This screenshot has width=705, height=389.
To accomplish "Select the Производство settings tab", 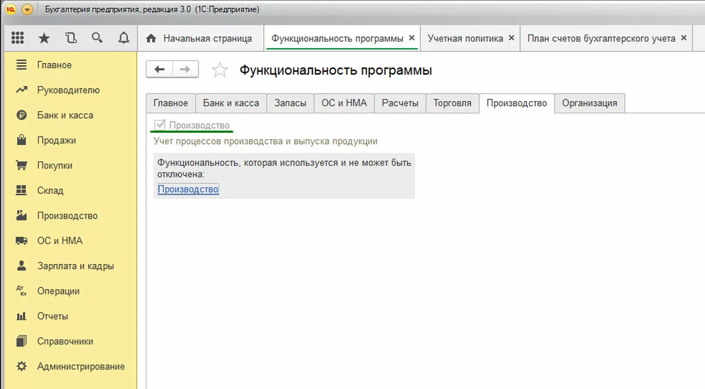I will (517, 103).
